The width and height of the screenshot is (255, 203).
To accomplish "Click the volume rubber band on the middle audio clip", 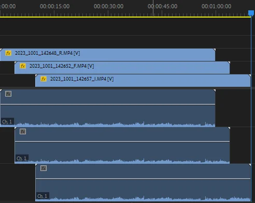I will click(122, 142).
